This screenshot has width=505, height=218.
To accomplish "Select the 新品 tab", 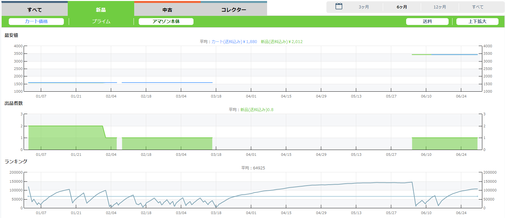I will (101, 10).
